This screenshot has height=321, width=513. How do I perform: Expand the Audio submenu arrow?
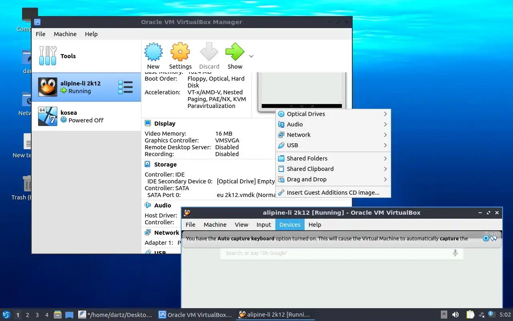click(x=385, y=124)
